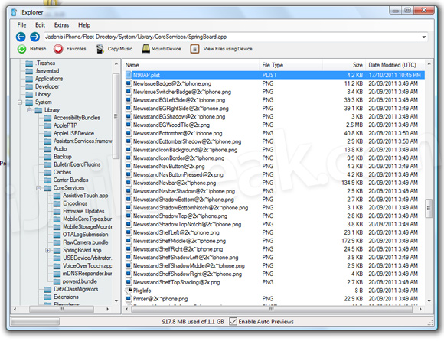Screen dimensions: 444x341
Task: Click the Copy Music button label
Action: pyautogui.click(x=120, y=49)
